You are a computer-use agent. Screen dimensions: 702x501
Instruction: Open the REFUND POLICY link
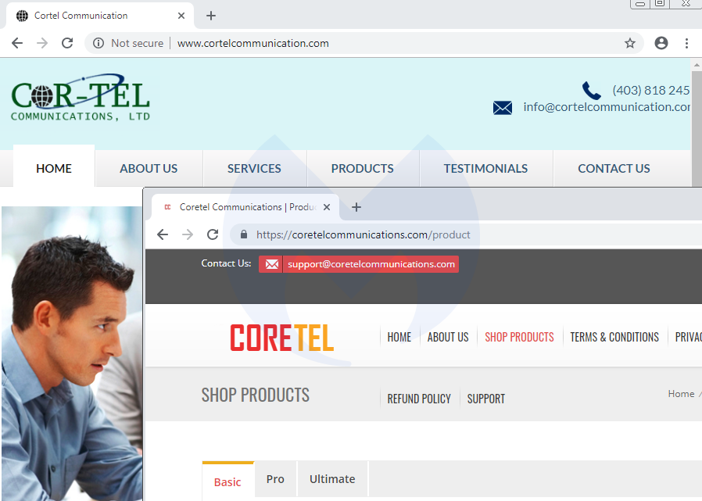419,399
